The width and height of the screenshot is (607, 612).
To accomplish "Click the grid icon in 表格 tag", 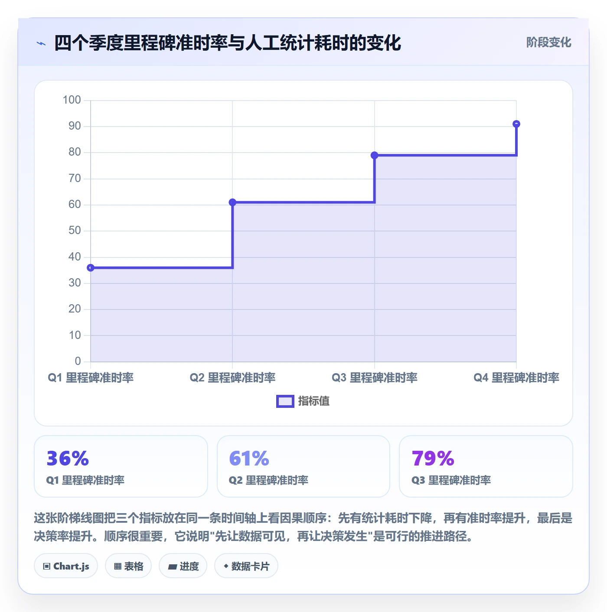I will [117, 566].
